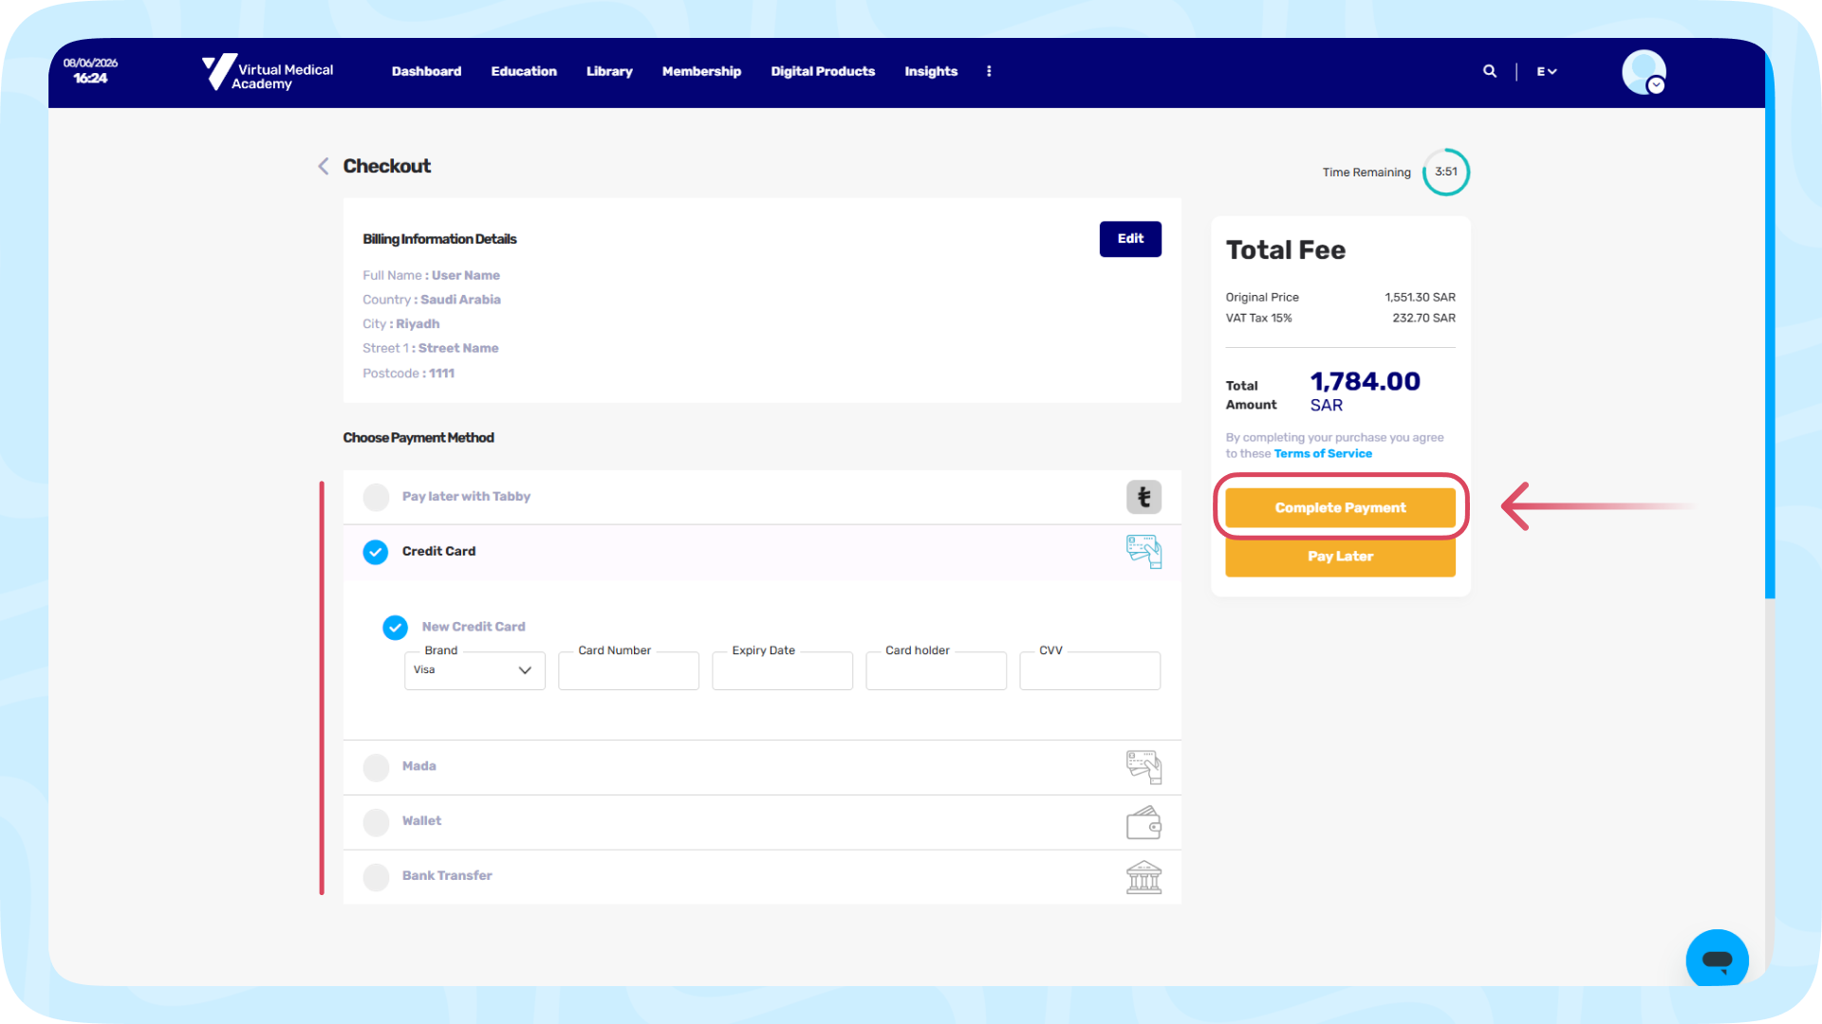Select the New Credit Card radio
Screen dimensions: 1822x1024
tap(395, 627)
